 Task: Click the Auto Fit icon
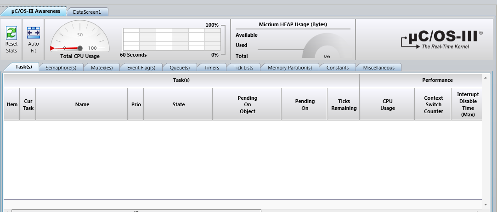[34, 33]
